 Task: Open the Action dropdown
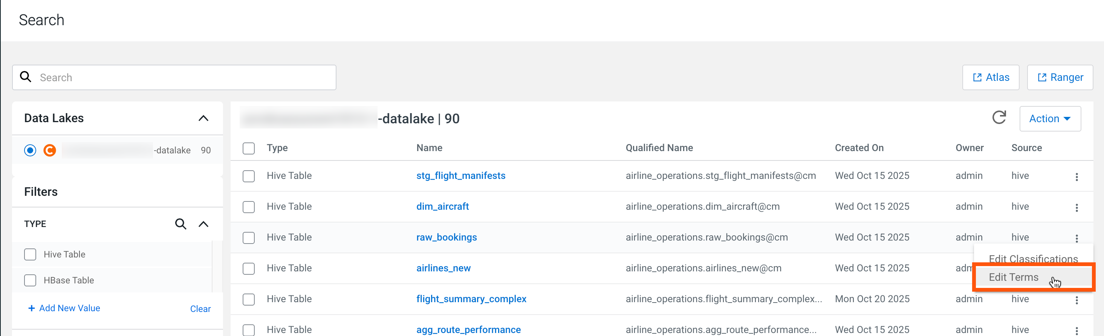[x=1050, y=118]
